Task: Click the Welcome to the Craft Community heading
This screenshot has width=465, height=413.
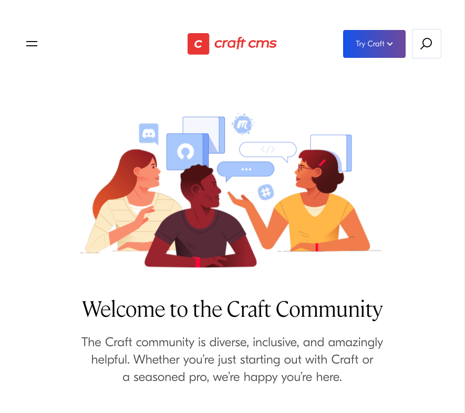Action: 232,309
